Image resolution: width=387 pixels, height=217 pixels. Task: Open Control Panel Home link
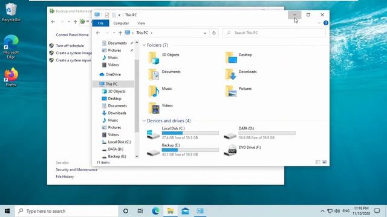pyautogui.click(x=72, y=35)
